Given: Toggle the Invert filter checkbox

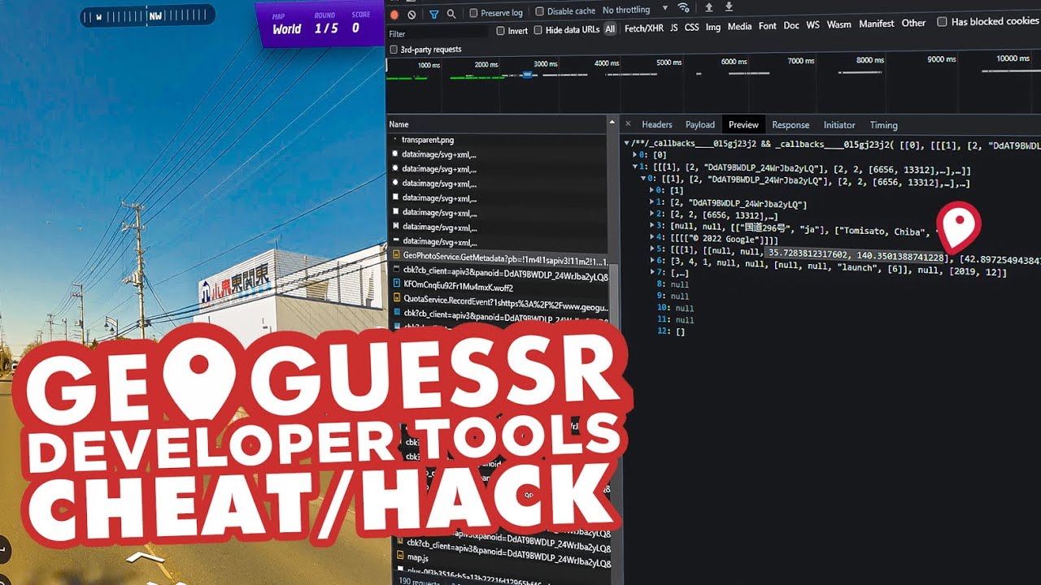Looking at the screenshot, I should coord(501,31).
